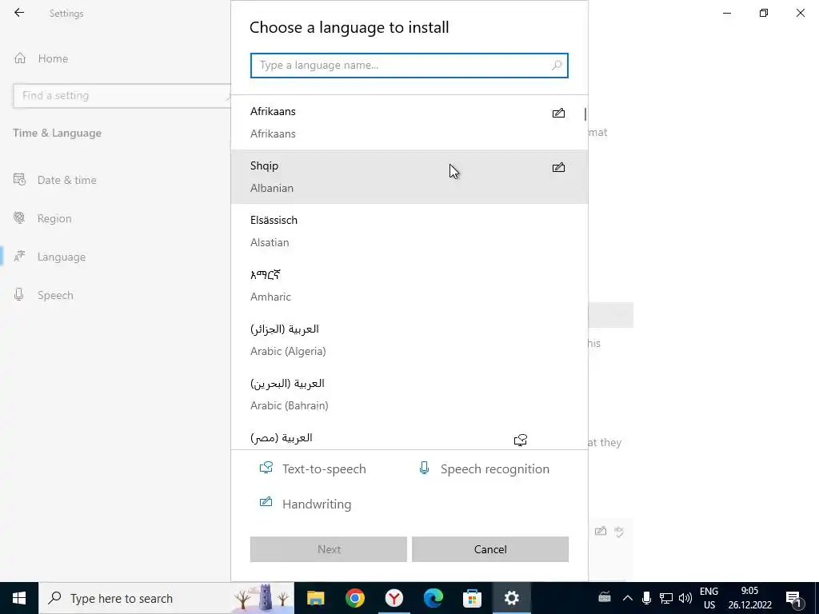
Task: Click handwriting icon beside Albanian
Action: coord(558,167)
